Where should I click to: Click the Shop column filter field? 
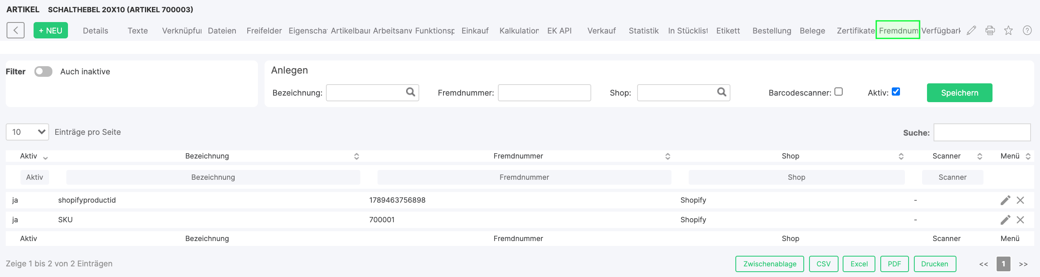click(x=797, y=177)
